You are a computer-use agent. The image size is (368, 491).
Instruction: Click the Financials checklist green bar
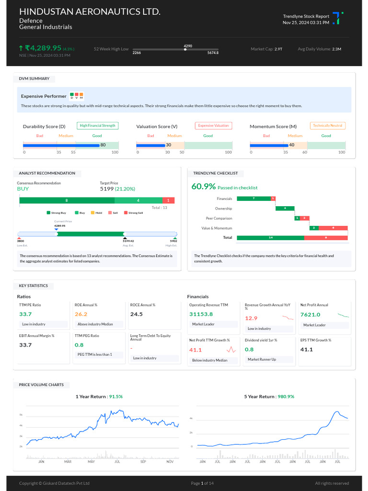coord(254,199)
